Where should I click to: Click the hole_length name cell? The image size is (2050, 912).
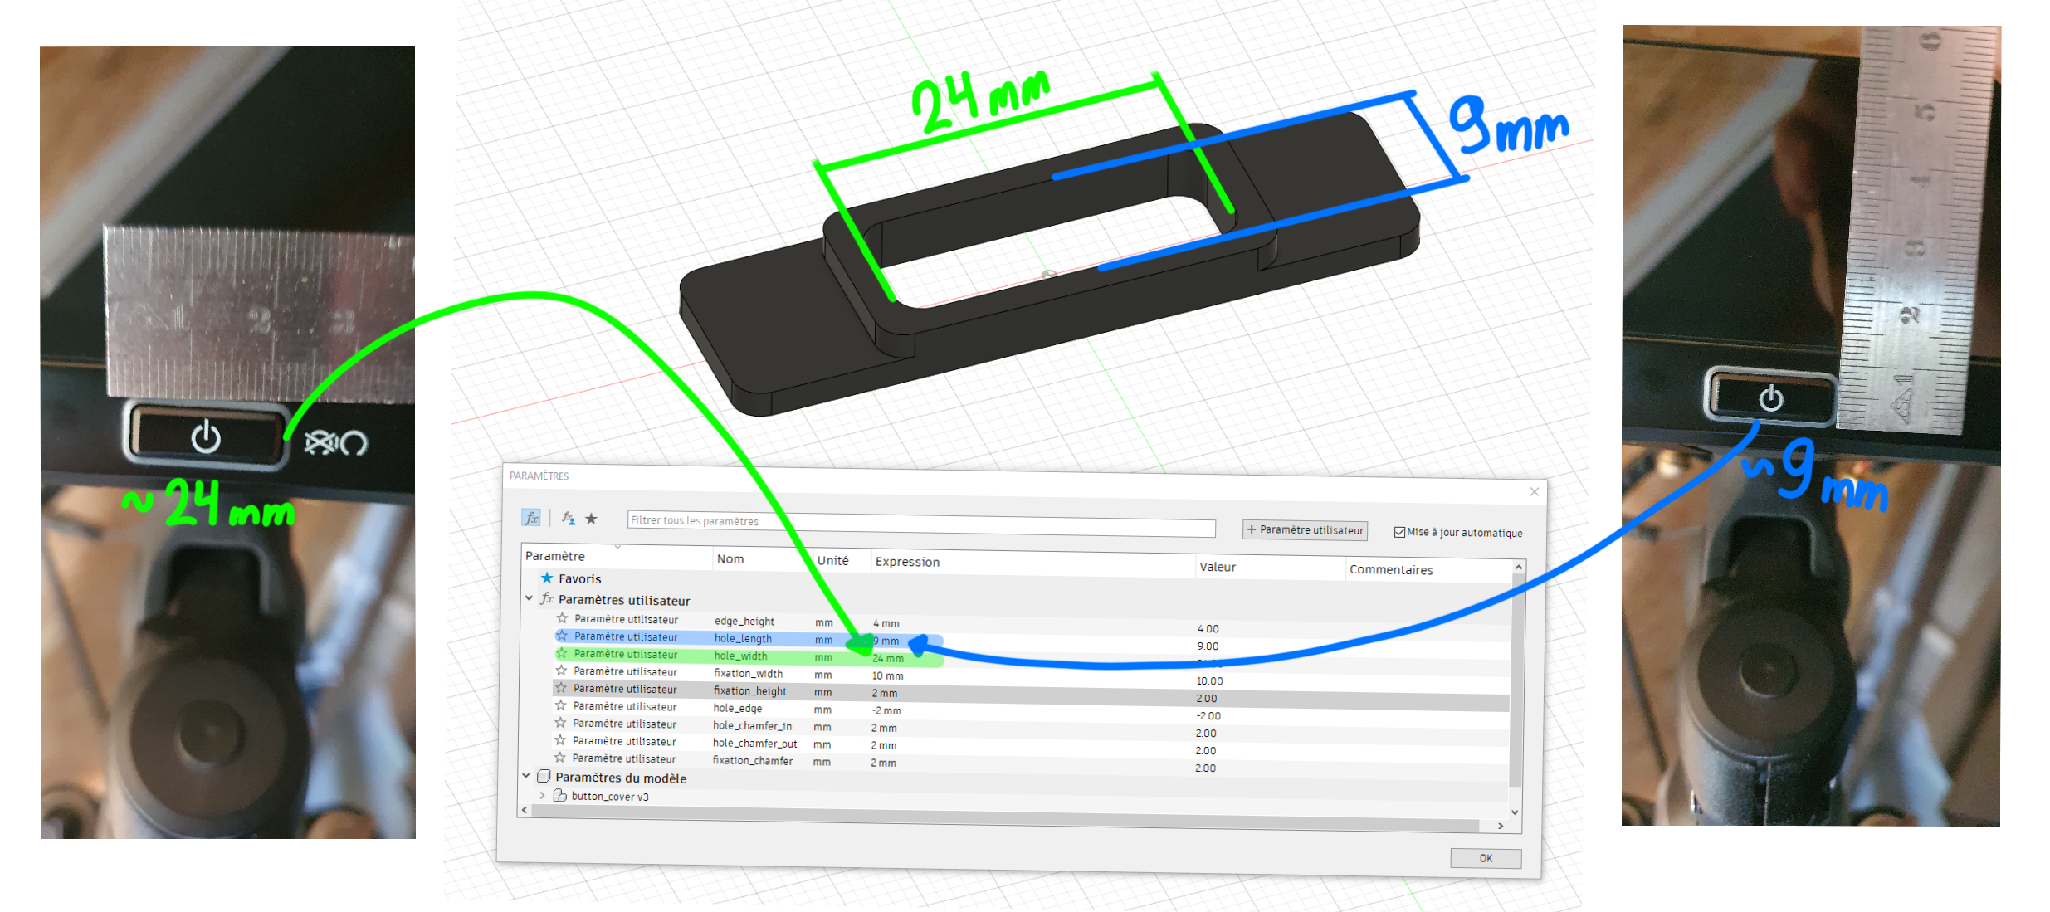pos(743,638)
